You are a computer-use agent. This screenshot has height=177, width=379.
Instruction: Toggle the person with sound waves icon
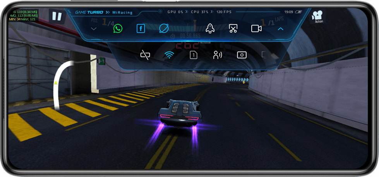click(x=218, y=55)
